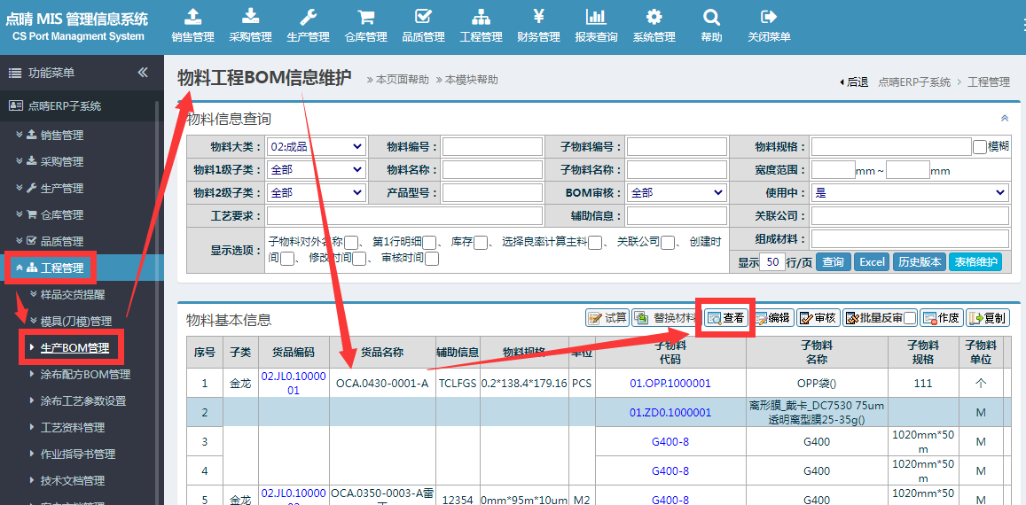
Task: Click the 财务管理 yen icon
Action: pyautogui.click(x=538, y=17)
